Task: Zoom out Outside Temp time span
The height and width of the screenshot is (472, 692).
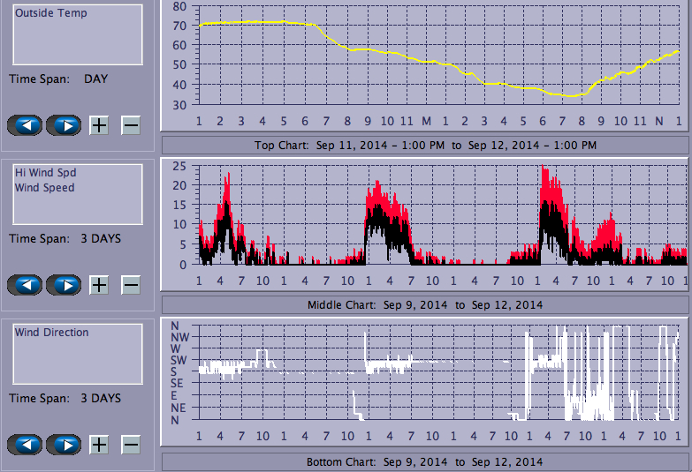Action: [130, 124]
